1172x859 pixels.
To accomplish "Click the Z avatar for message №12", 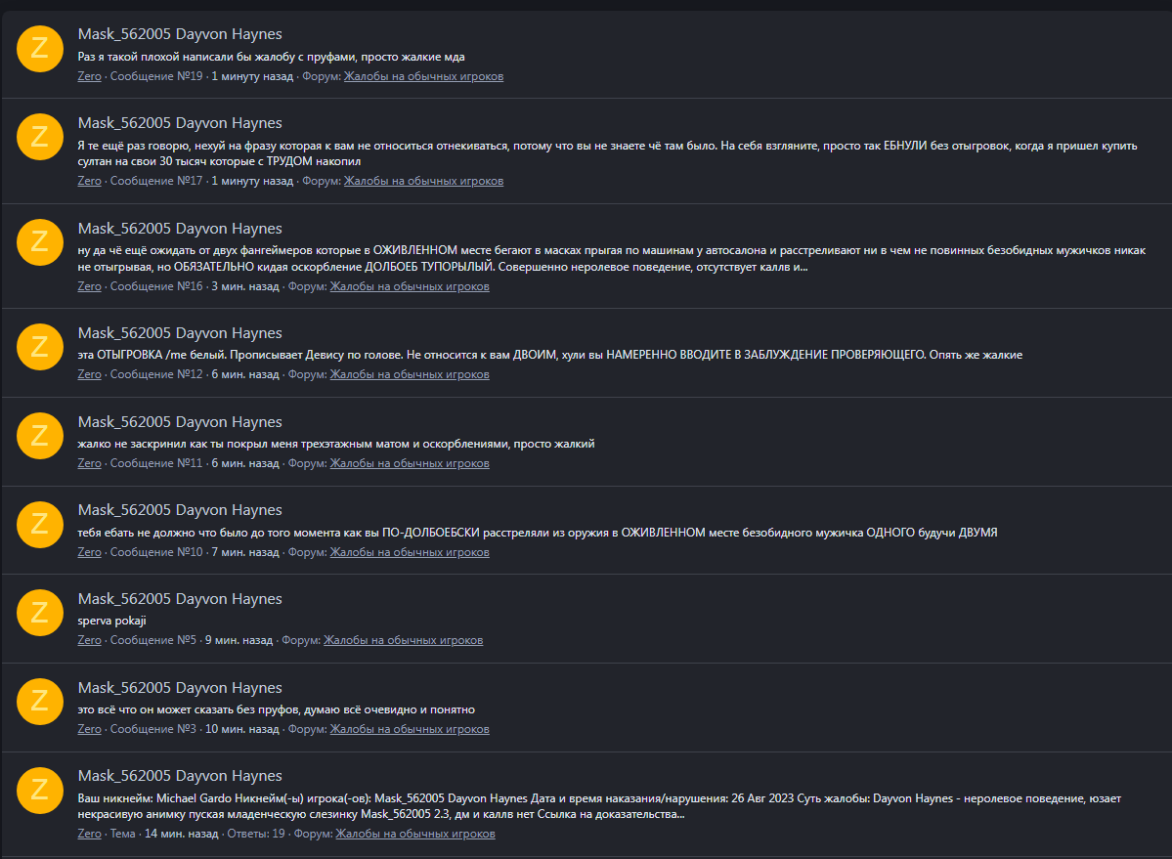I will (x=40, y=347).
